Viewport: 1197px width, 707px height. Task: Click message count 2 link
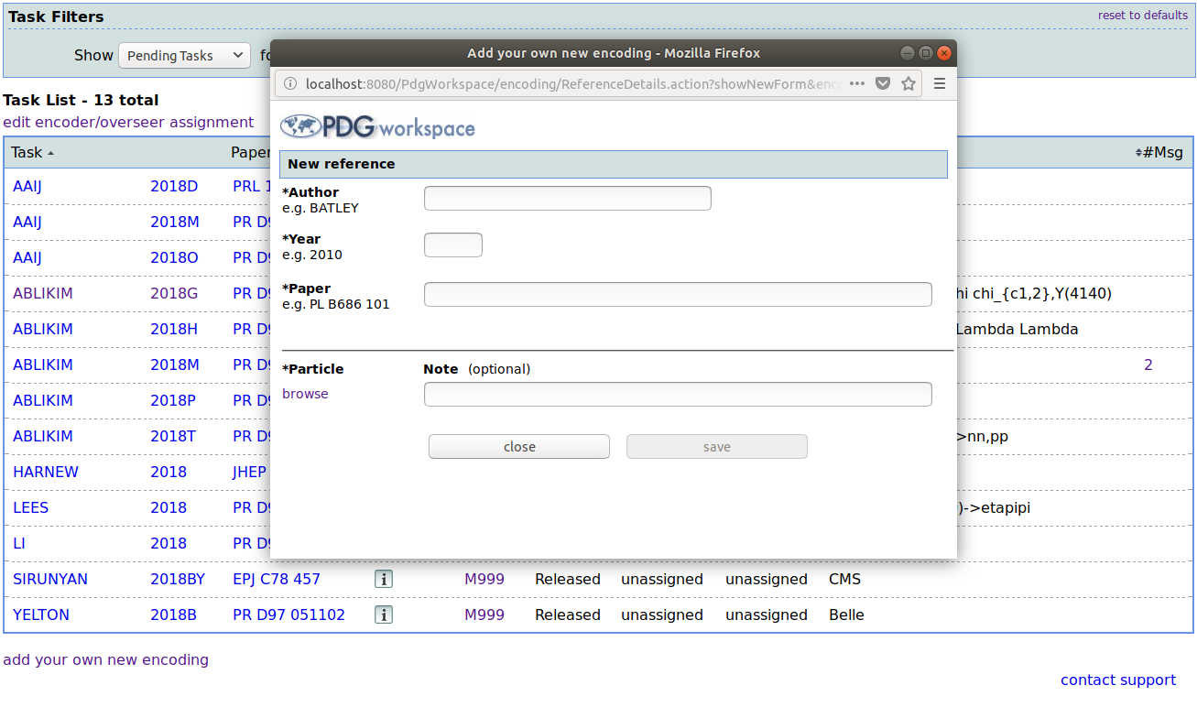pos(1148,364)
